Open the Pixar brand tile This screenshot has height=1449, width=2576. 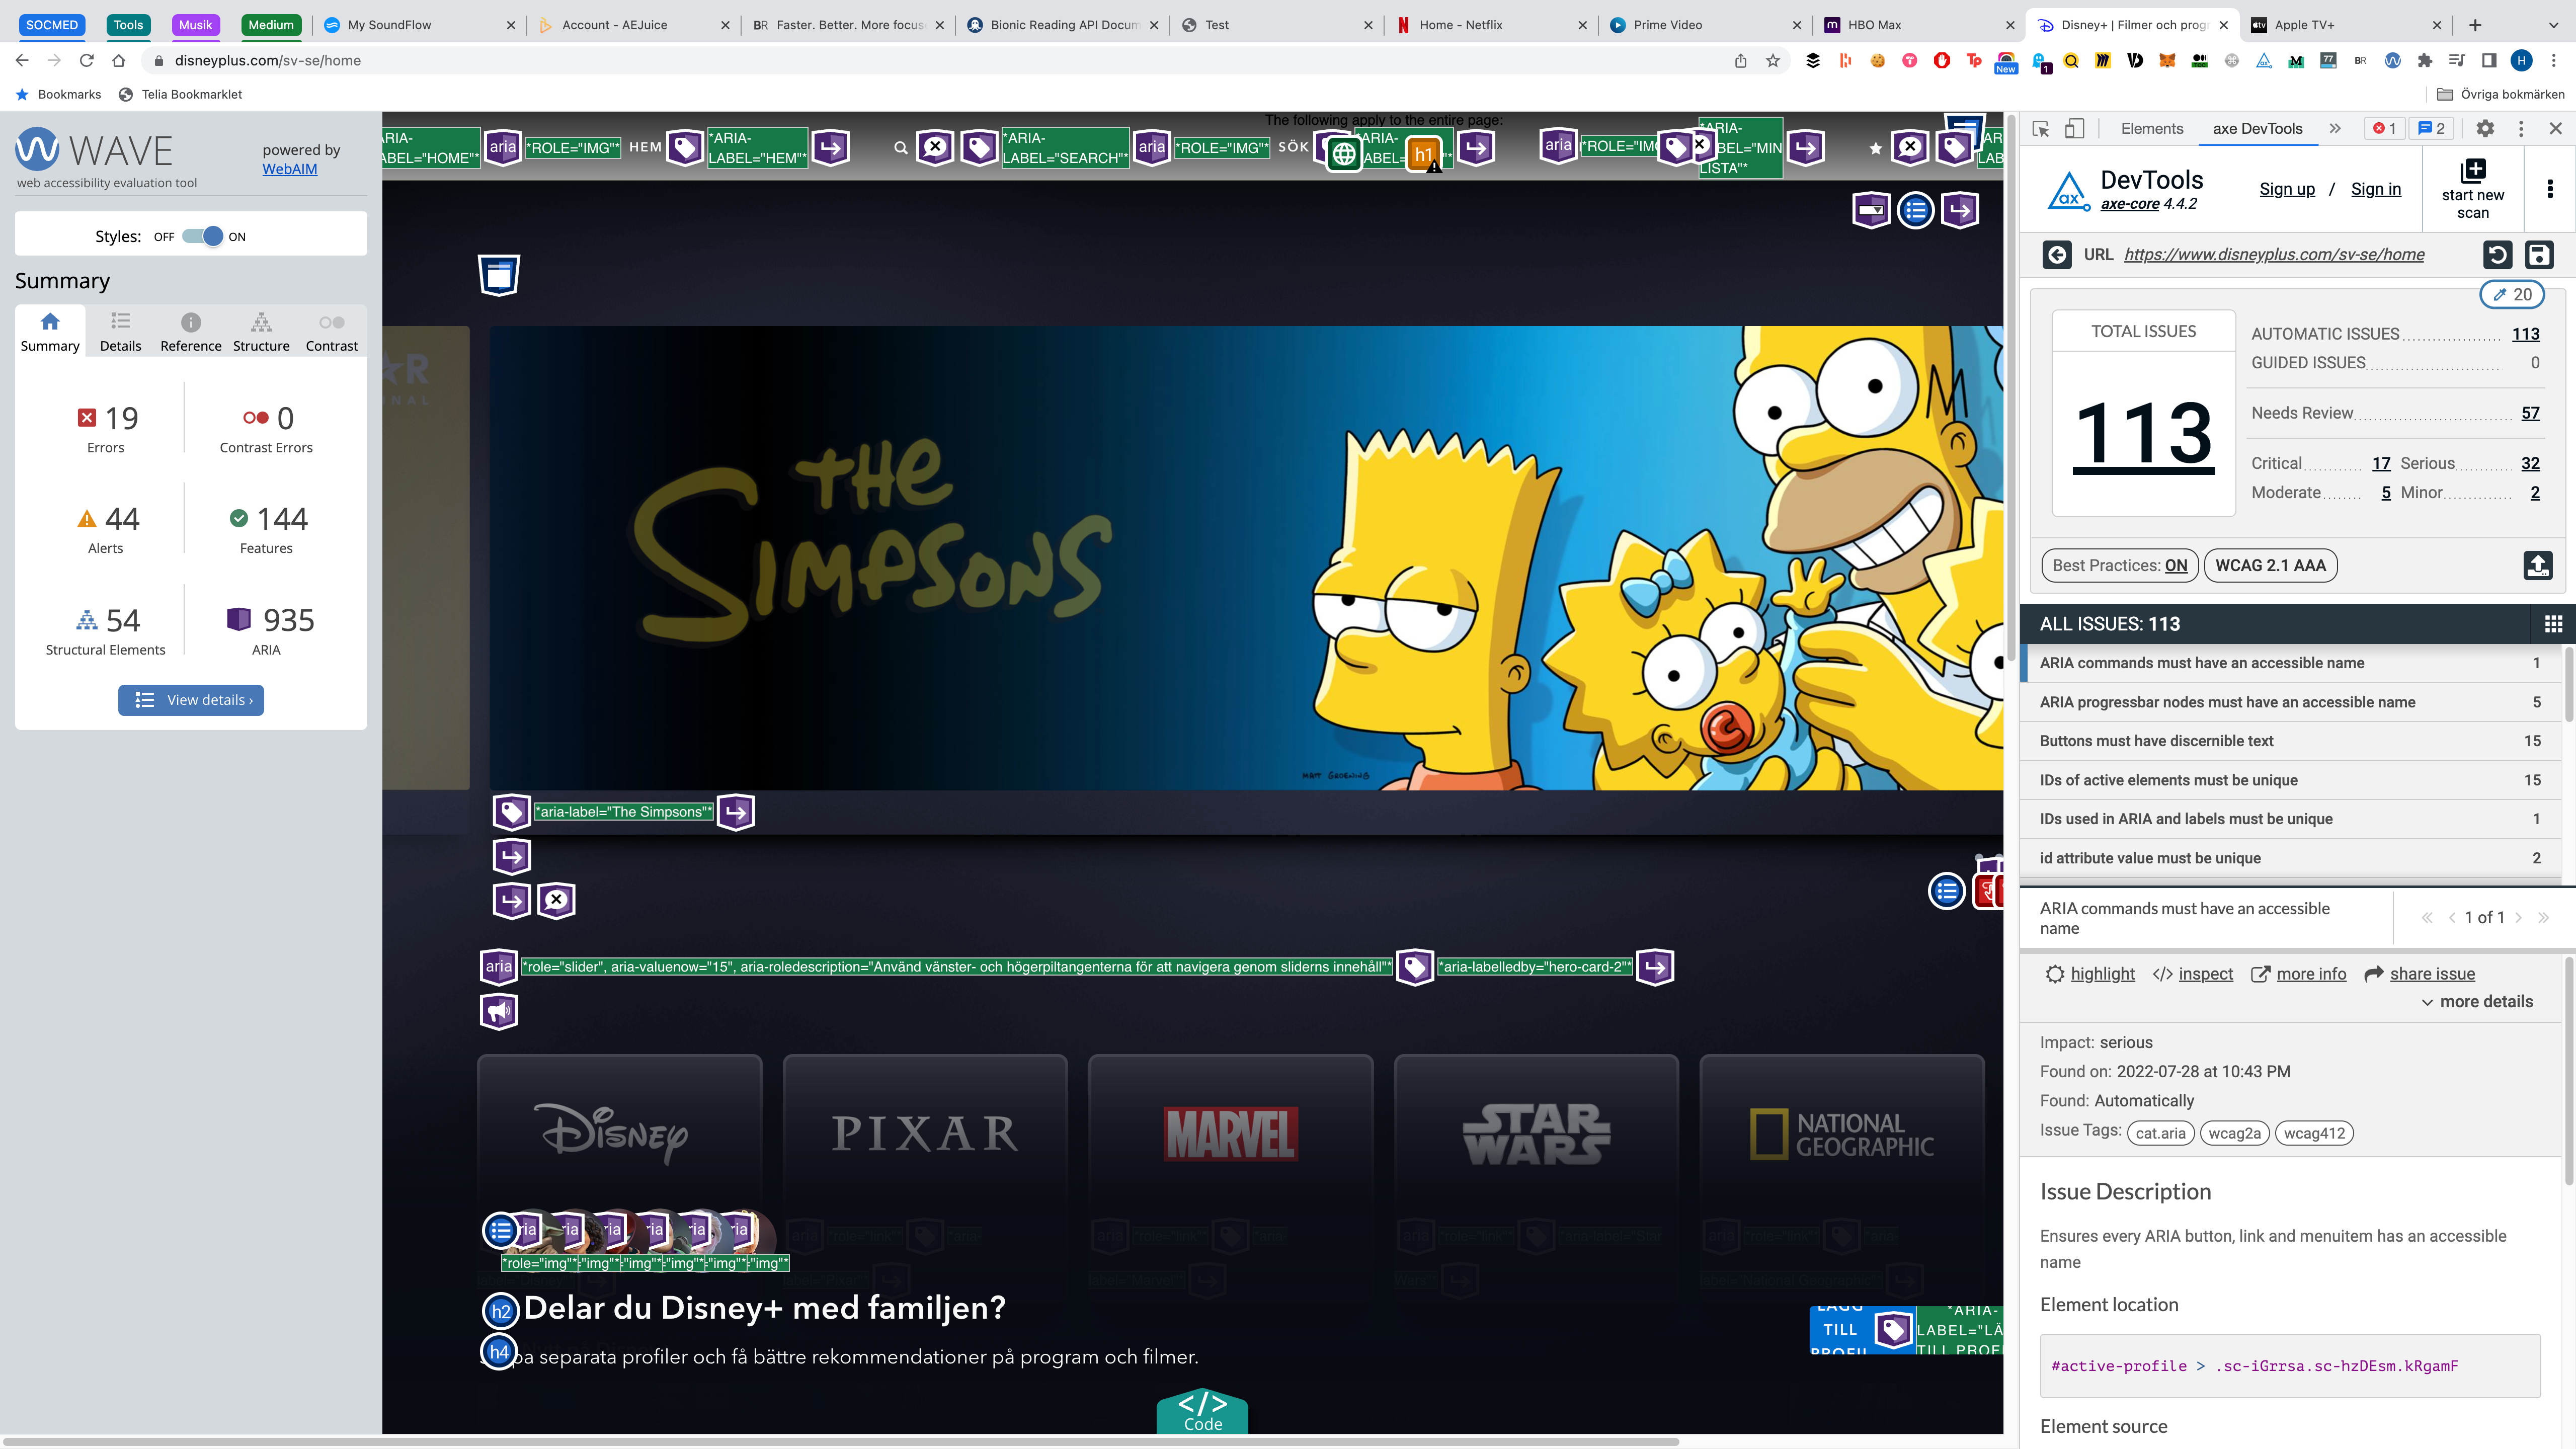pyautogui.click(x=925, y=1134)
